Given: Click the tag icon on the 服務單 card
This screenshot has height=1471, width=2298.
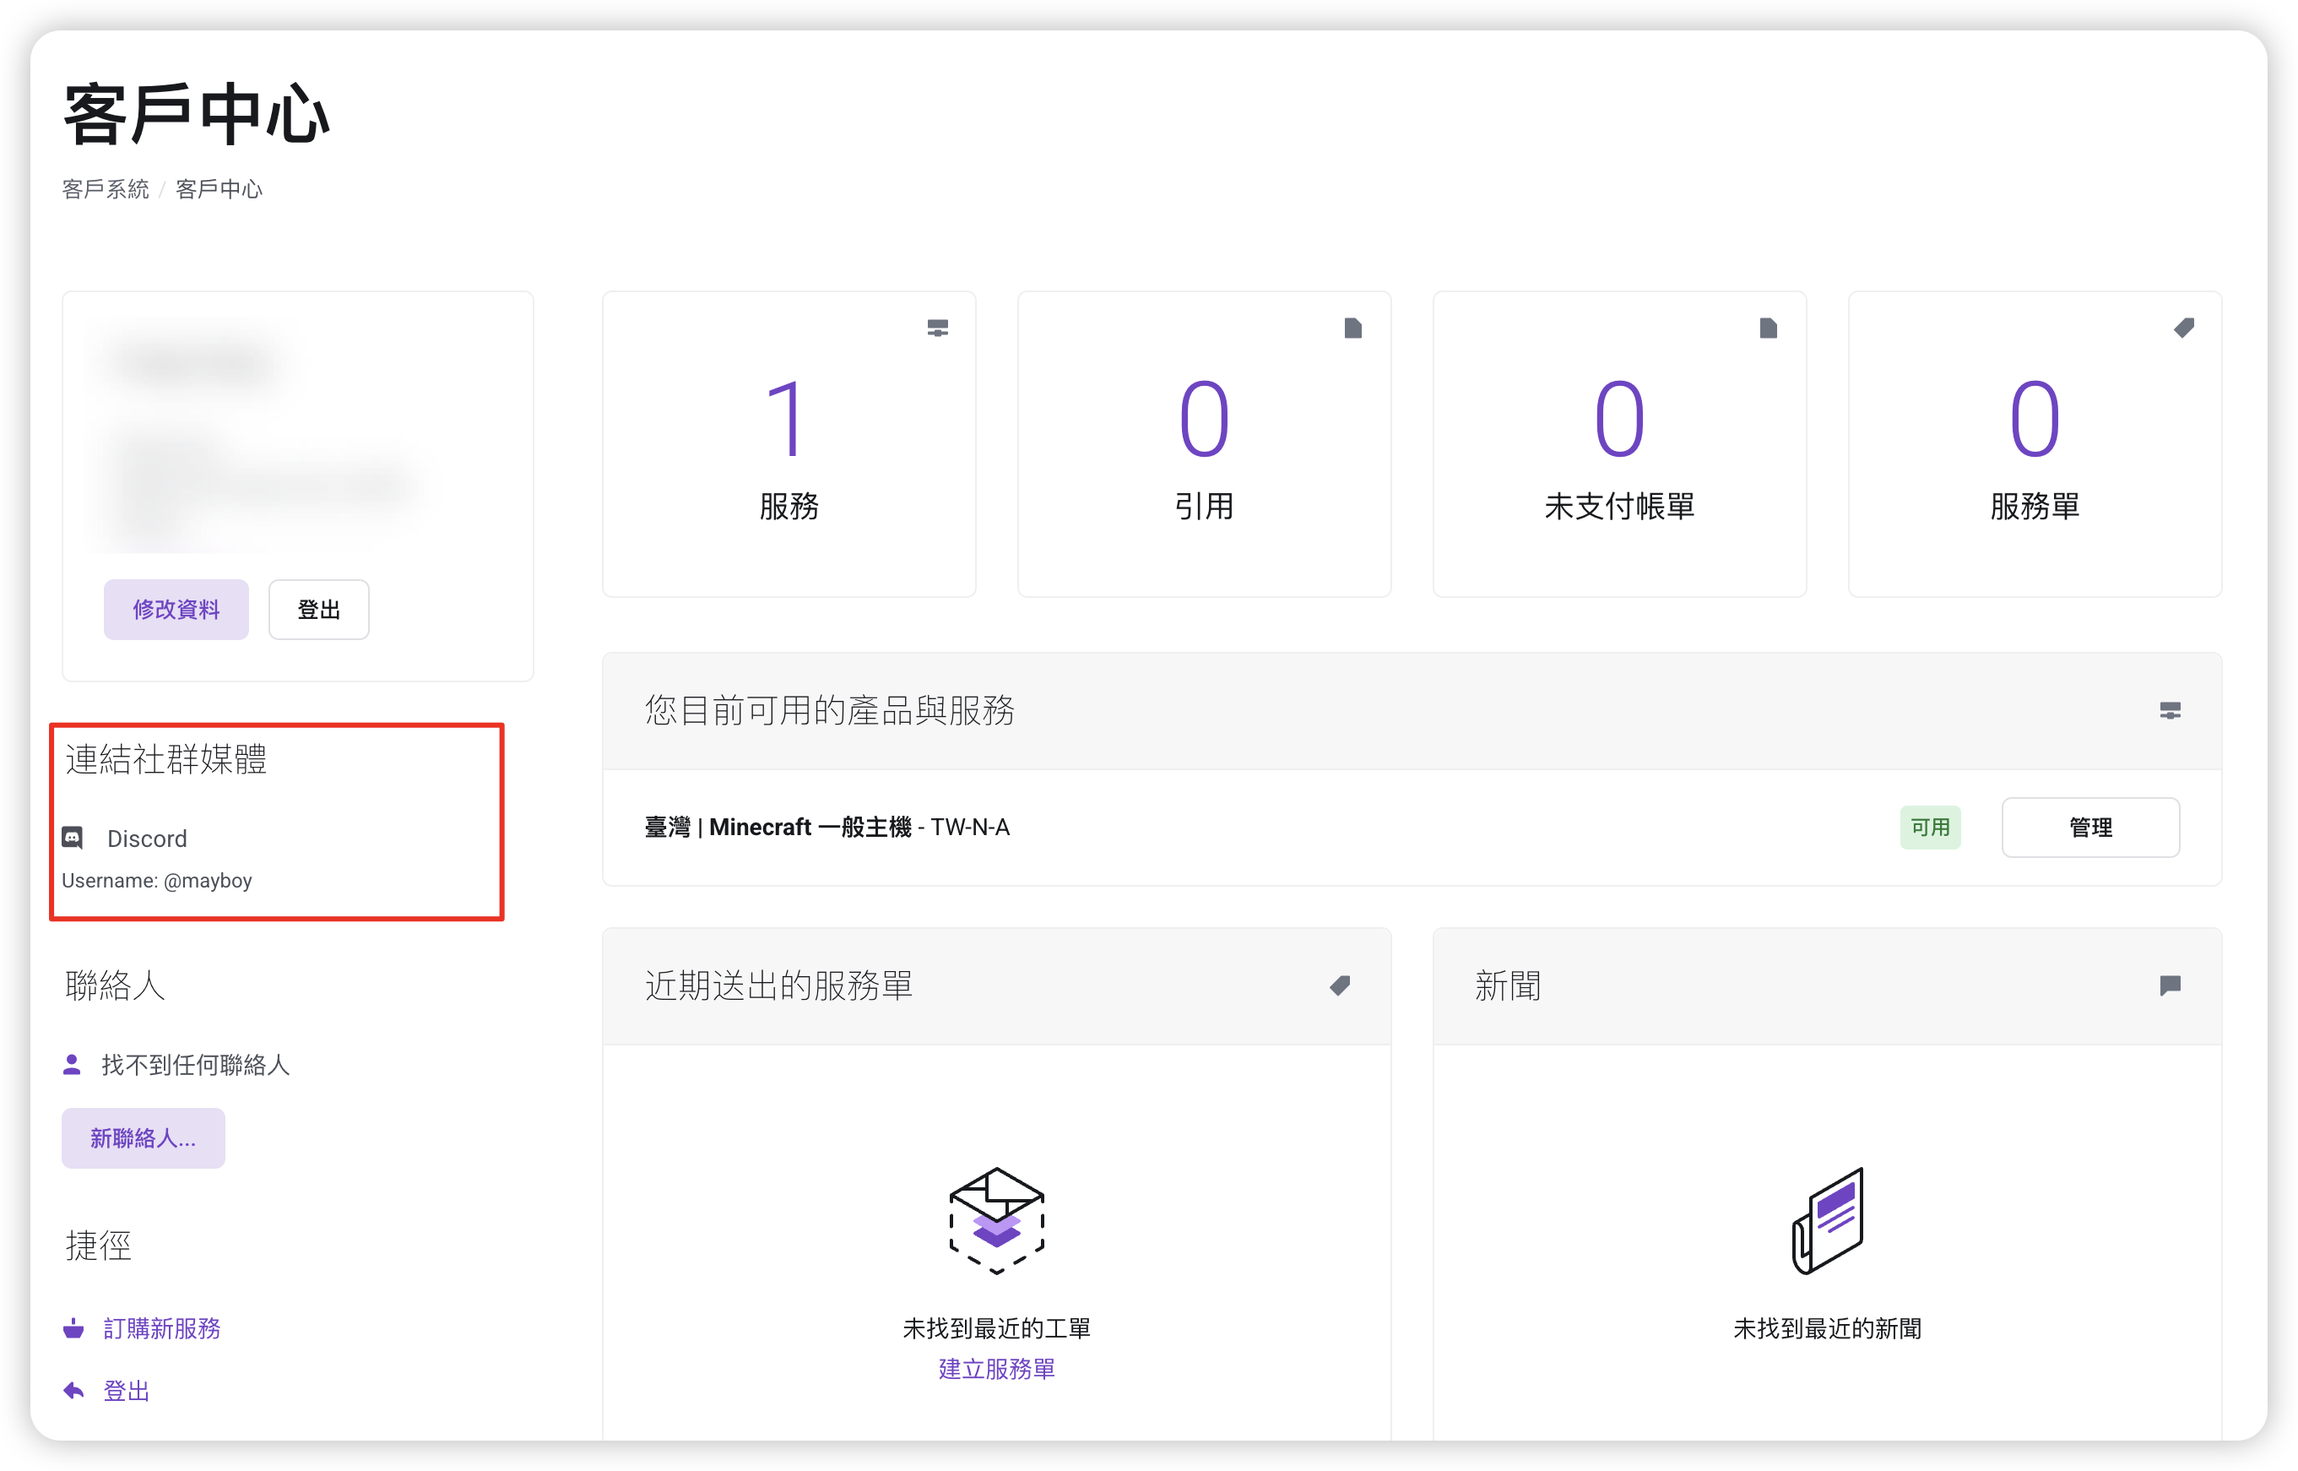Looking at the screenshot, I should pos(2183,328).
